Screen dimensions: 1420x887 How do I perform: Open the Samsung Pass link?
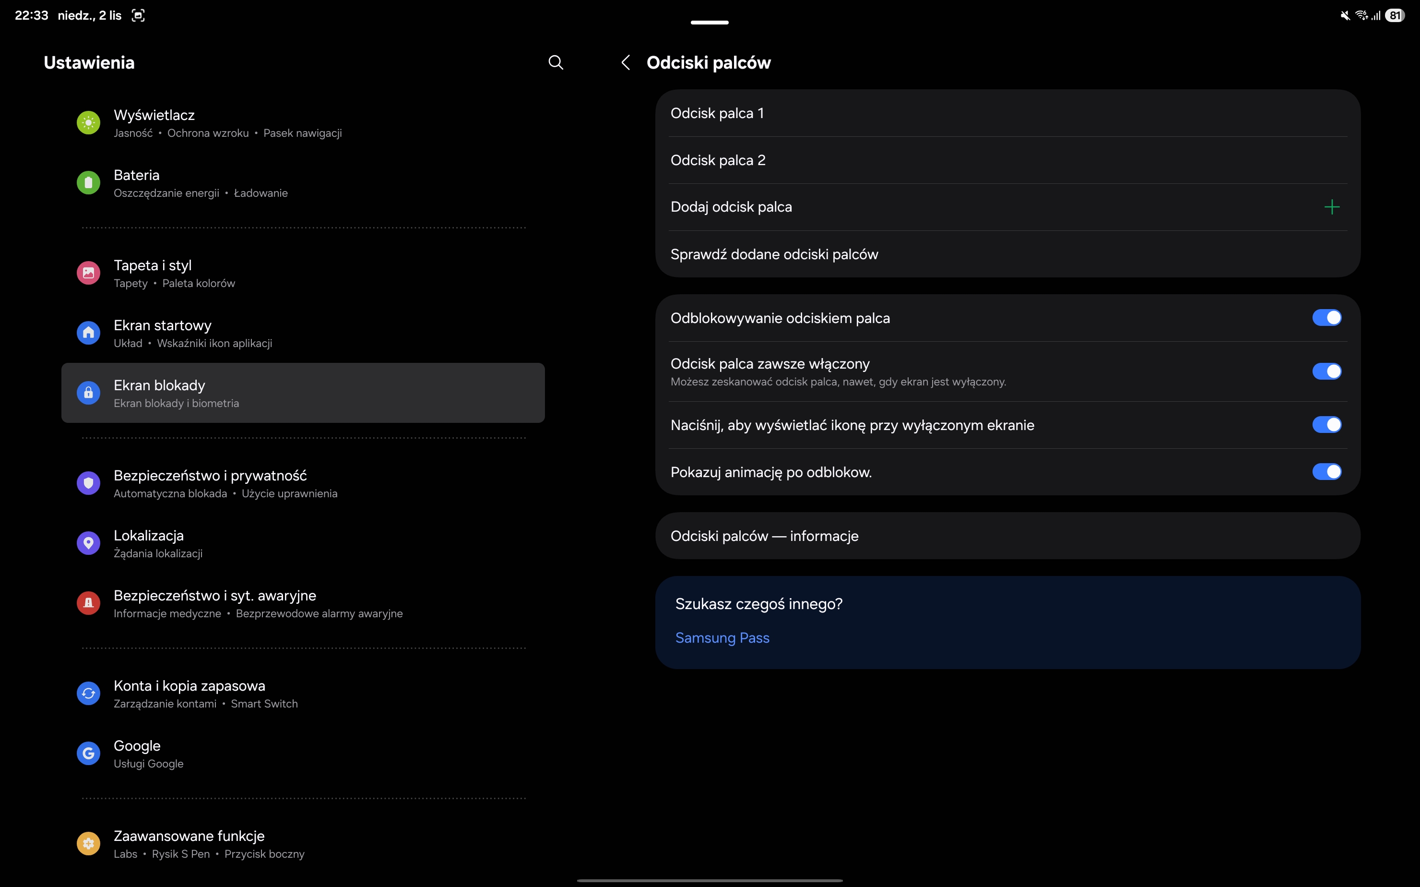pos(722,638)
